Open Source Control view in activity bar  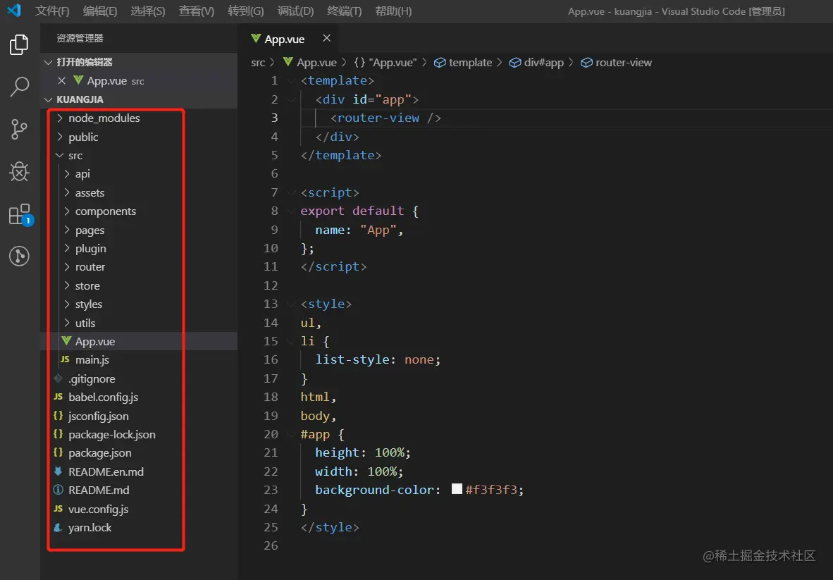tap(19, 129)
